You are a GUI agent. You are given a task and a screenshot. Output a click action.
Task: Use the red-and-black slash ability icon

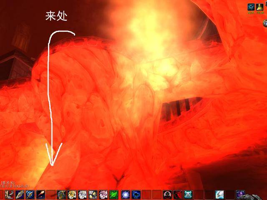click(178, 195)
